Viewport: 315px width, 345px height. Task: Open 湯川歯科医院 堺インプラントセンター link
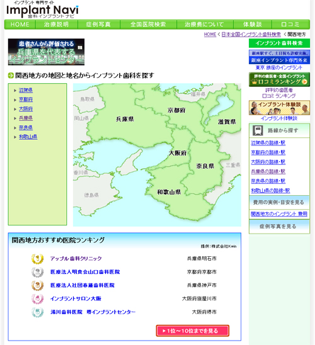pyautogui.click(x=93, y=312)
